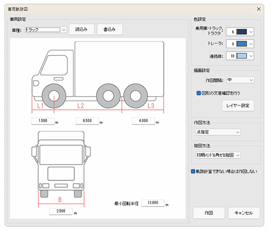This screenshot has width=272, height=233.
Task: Click the L1 length input field
Action: (x=43, y=121)
